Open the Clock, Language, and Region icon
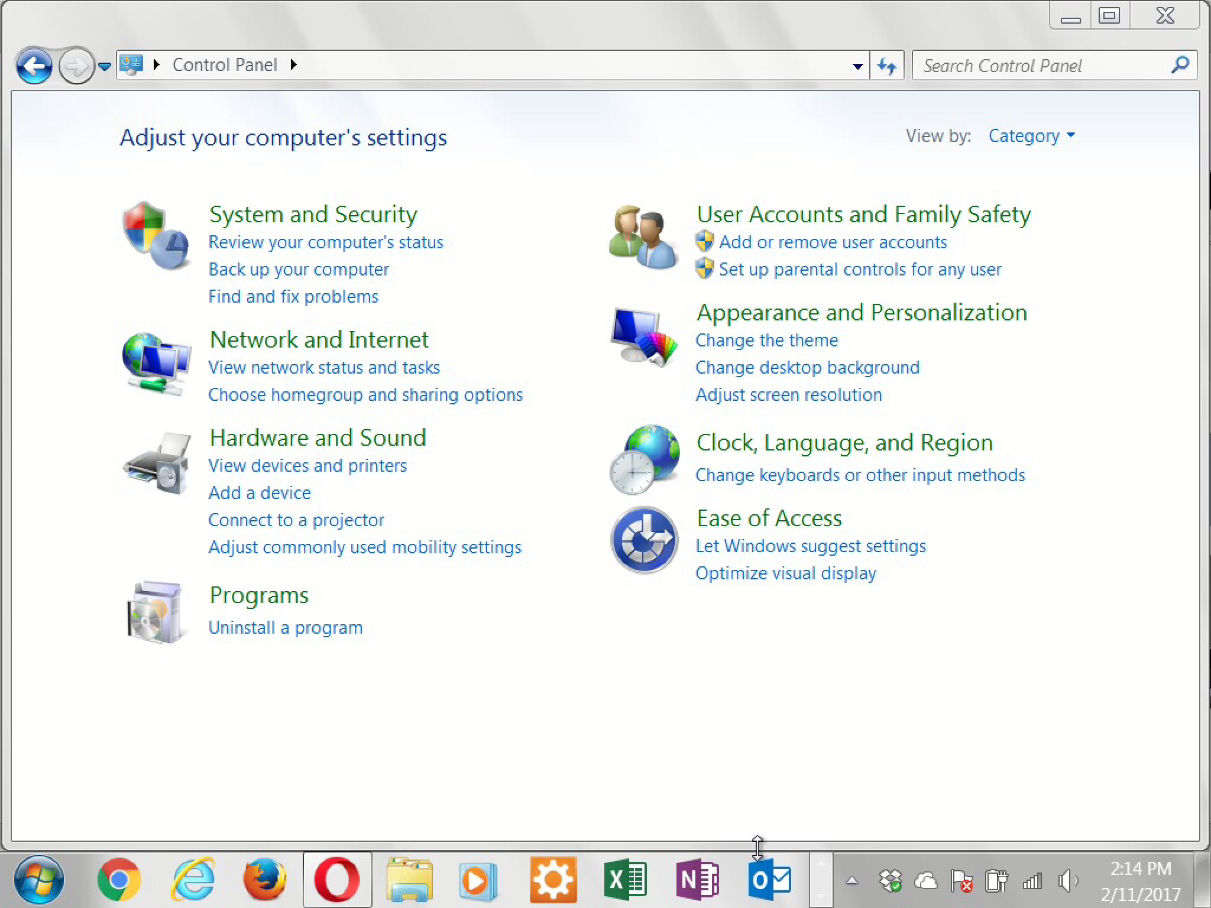Screen dimensions: 1211x908 click(x=644, y=460)
